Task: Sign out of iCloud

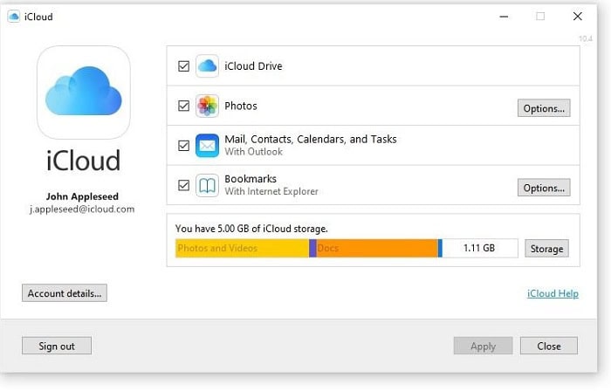Action: tap(57, 346)
